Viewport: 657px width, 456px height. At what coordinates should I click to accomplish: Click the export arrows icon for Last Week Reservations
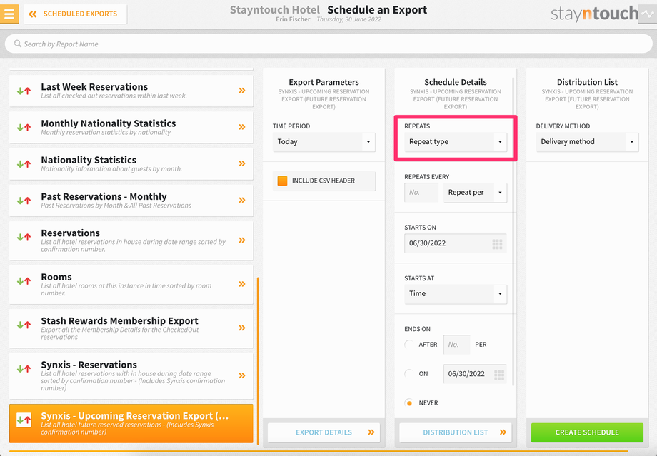pyautogui.click(x=24, y=91)
